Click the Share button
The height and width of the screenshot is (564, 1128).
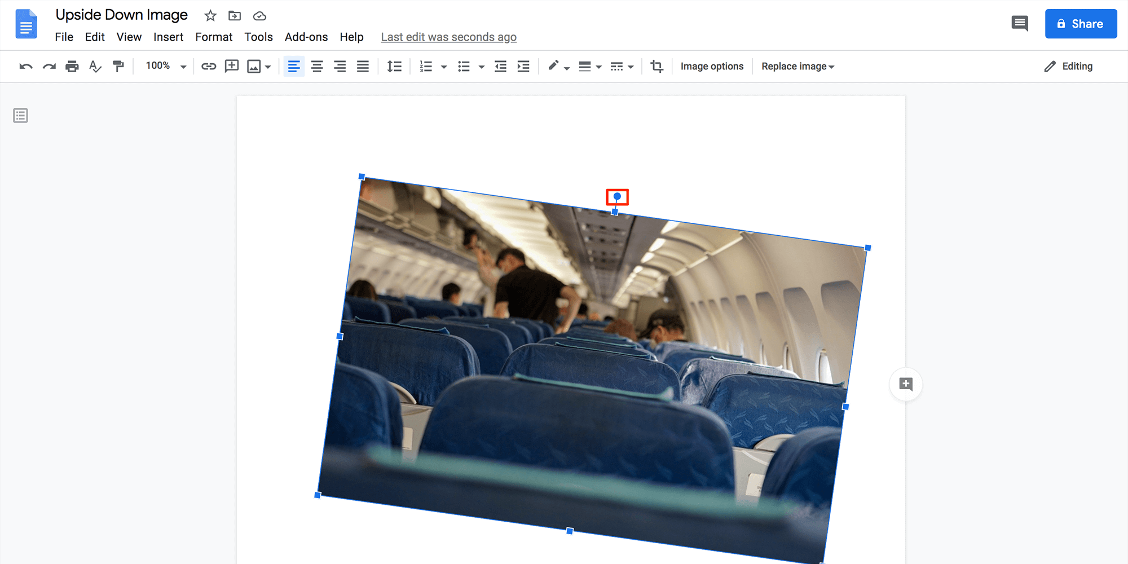[x=1081, y=23]
